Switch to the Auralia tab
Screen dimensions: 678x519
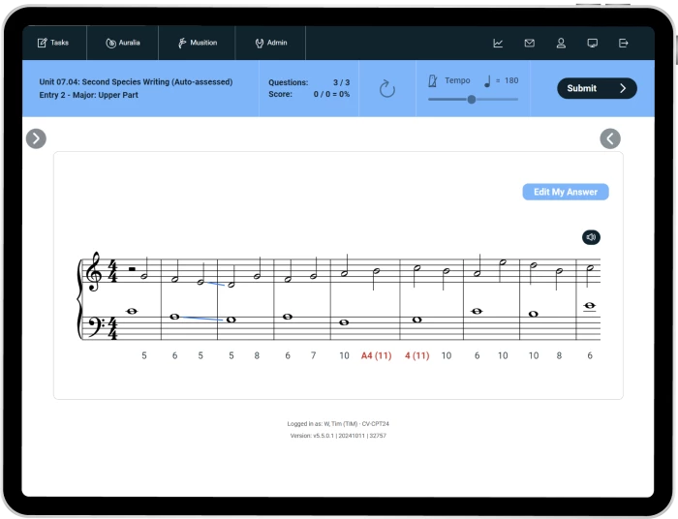(x=123, y=43)
